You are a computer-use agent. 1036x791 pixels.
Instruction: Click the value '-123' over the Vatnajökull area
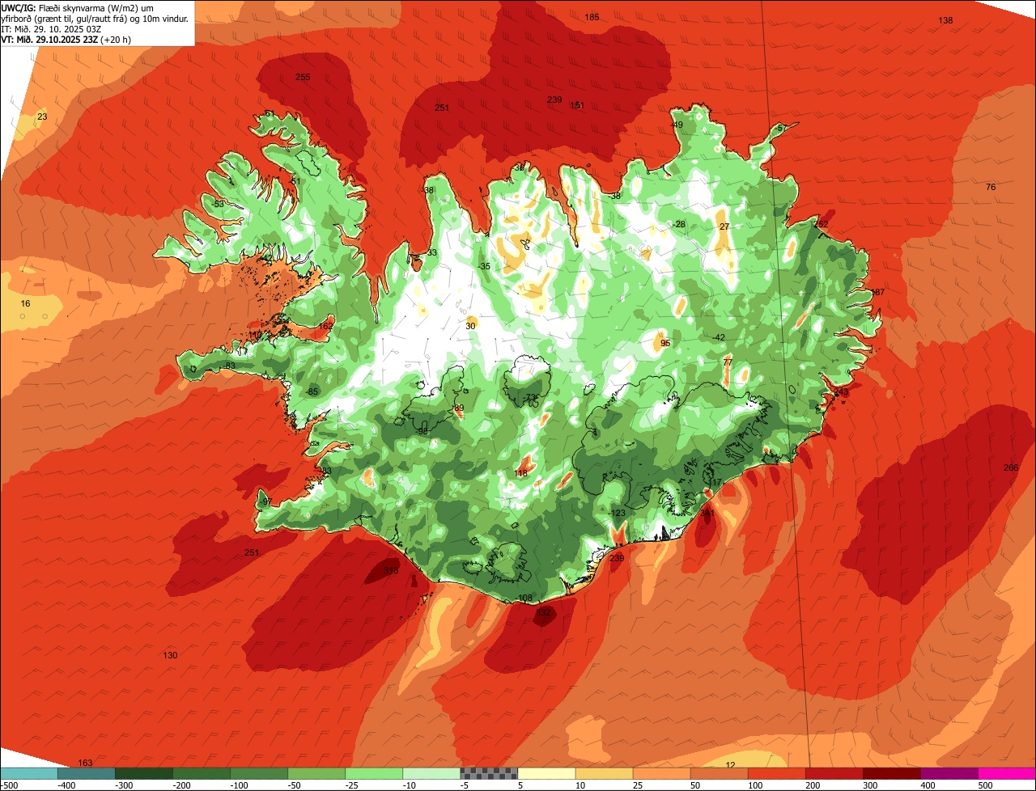(617, 513)
